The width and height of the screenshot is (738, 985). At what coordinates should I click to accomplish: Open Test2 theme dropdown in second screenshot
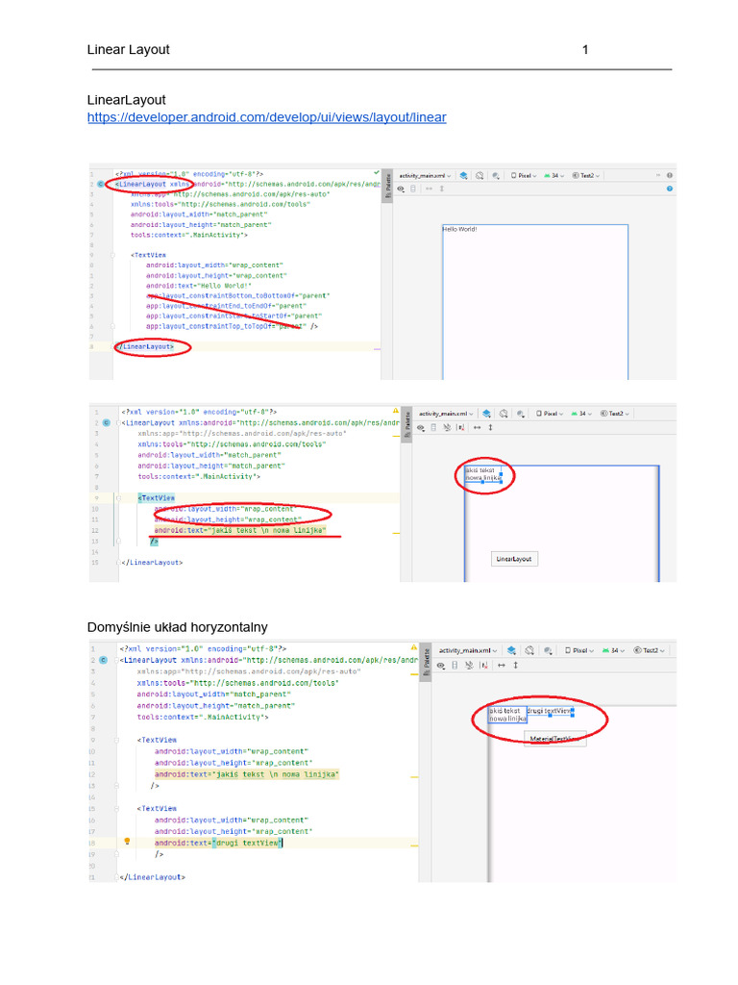click(x=614, y=414)
